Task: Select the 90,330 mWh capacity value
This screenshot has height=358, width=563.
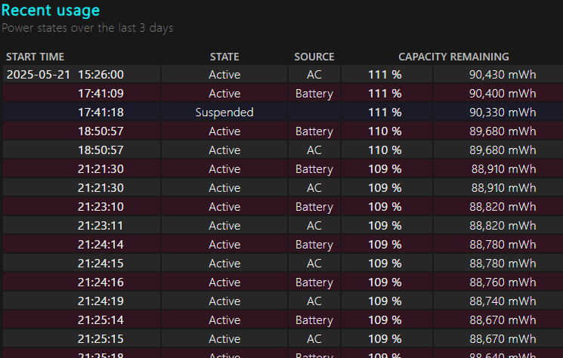Action: coord(503,113)
